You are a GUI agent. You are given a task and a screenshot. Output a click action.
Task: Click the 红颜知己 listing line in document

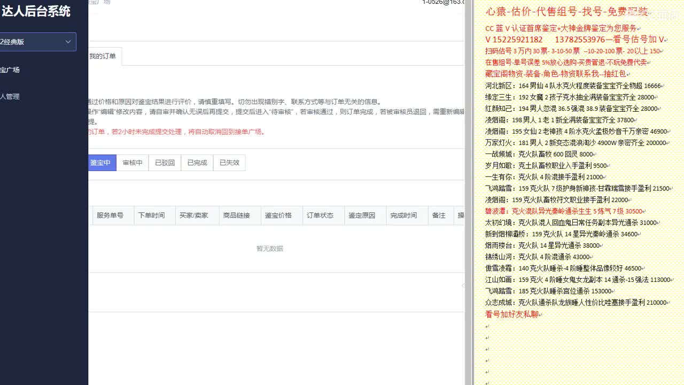[x=571, y=109]
